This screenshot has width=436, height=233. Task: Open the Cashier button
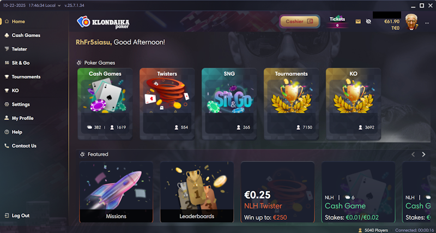pos(299,21)
